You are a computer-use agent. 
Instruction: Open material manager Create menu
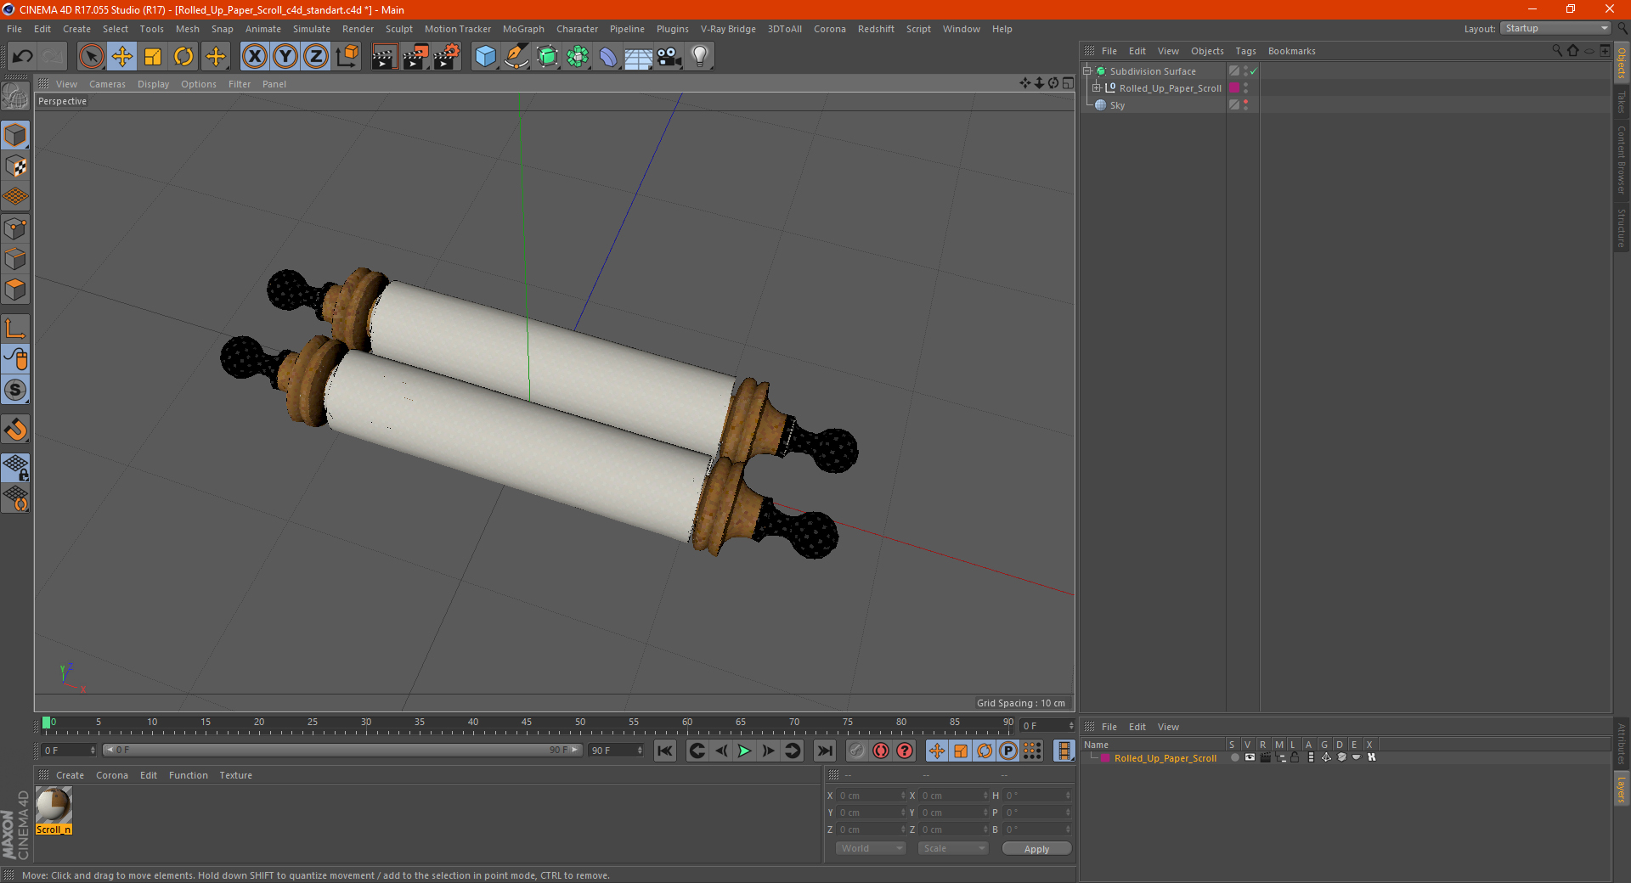click(70, 775)
